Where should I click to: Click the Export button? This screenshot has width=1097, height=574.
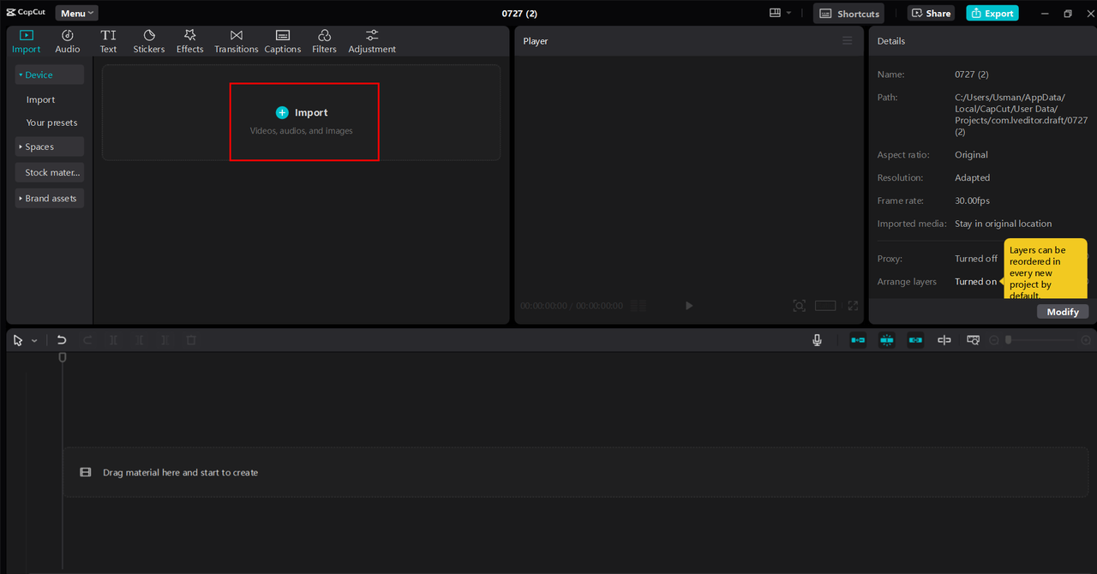pyautogui.click(x=992, y=13)
